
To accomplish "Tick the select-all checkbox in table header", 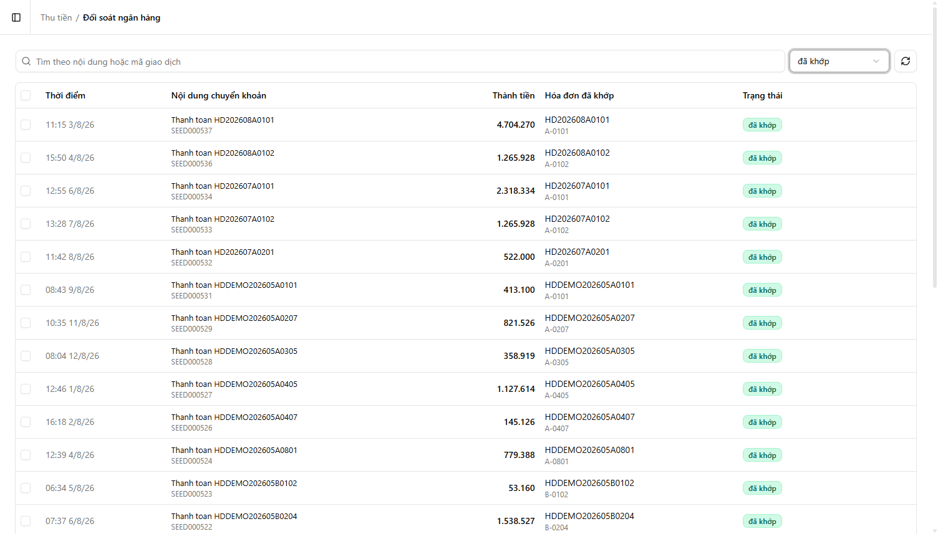I will 26,95.
